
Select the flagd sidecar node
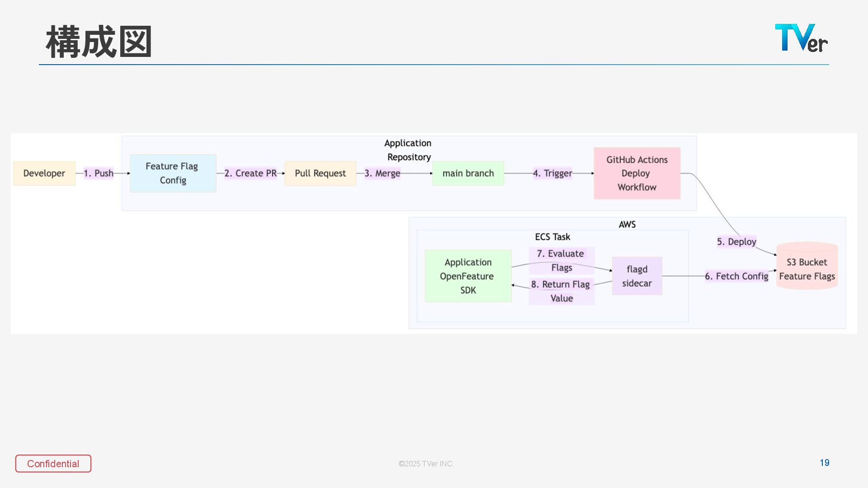tap(637, 276)
